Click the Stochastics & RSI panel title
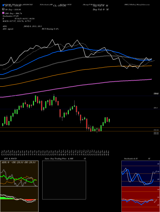 coord(137,159)
